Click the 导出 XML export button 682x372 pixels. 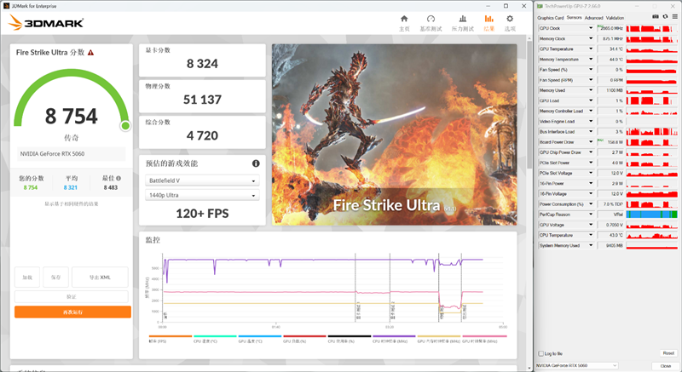click(x=100, y=278)
